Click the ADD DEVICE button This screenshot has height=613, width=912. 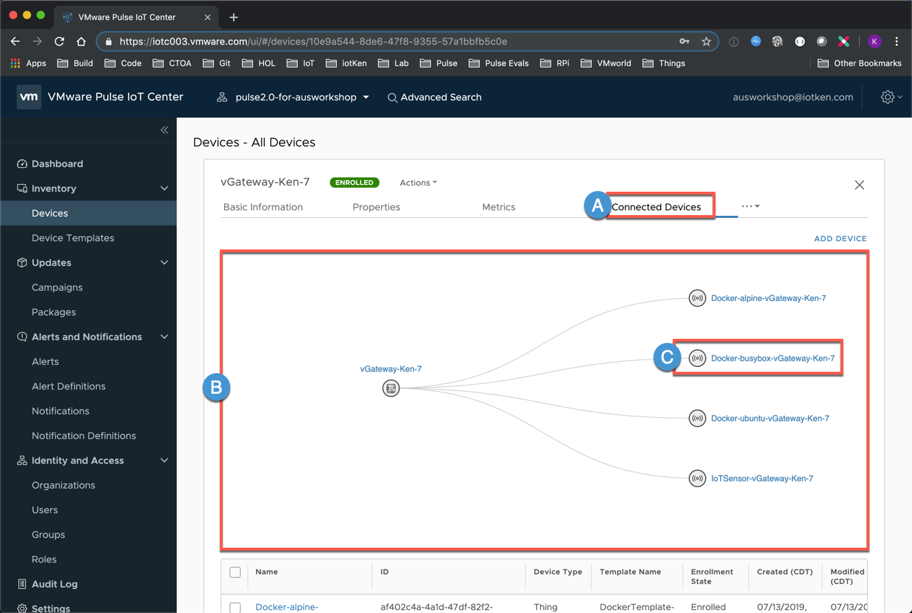(840, 238)
